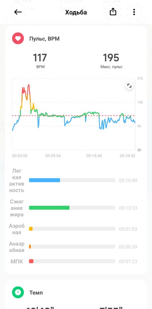Viewport: 152px width, 309px height.
Task: Tap the red heart Пульс icon
Action: click(18, 38)
